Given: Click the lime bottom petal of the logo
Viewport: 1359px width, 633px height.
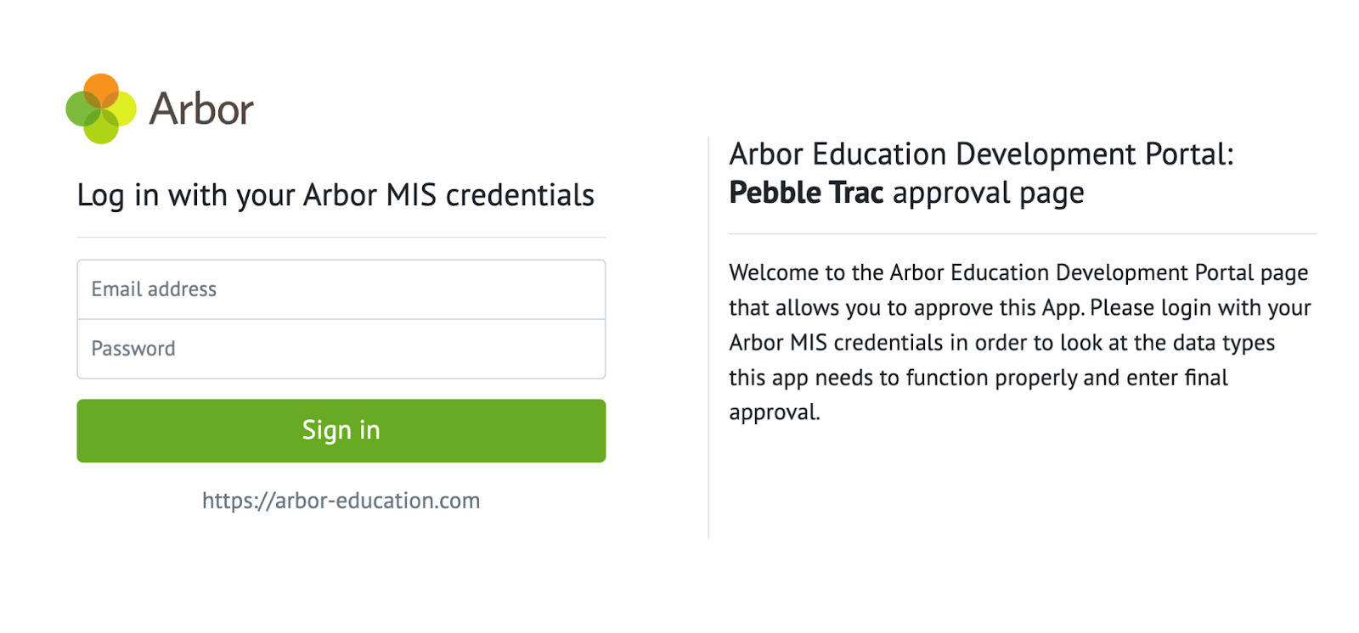Looking at the screenshot, I should [101, 130].
